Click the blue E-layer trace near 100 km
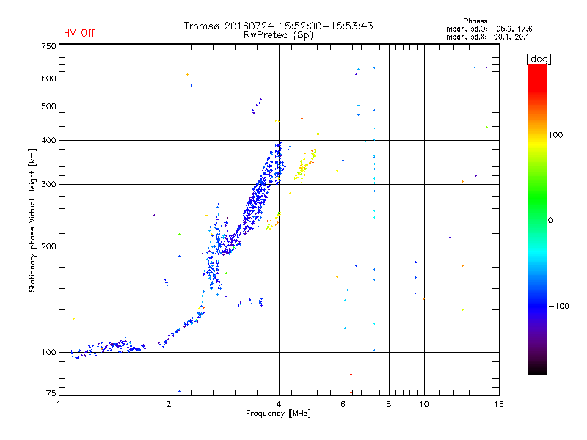 pos(109,347)
